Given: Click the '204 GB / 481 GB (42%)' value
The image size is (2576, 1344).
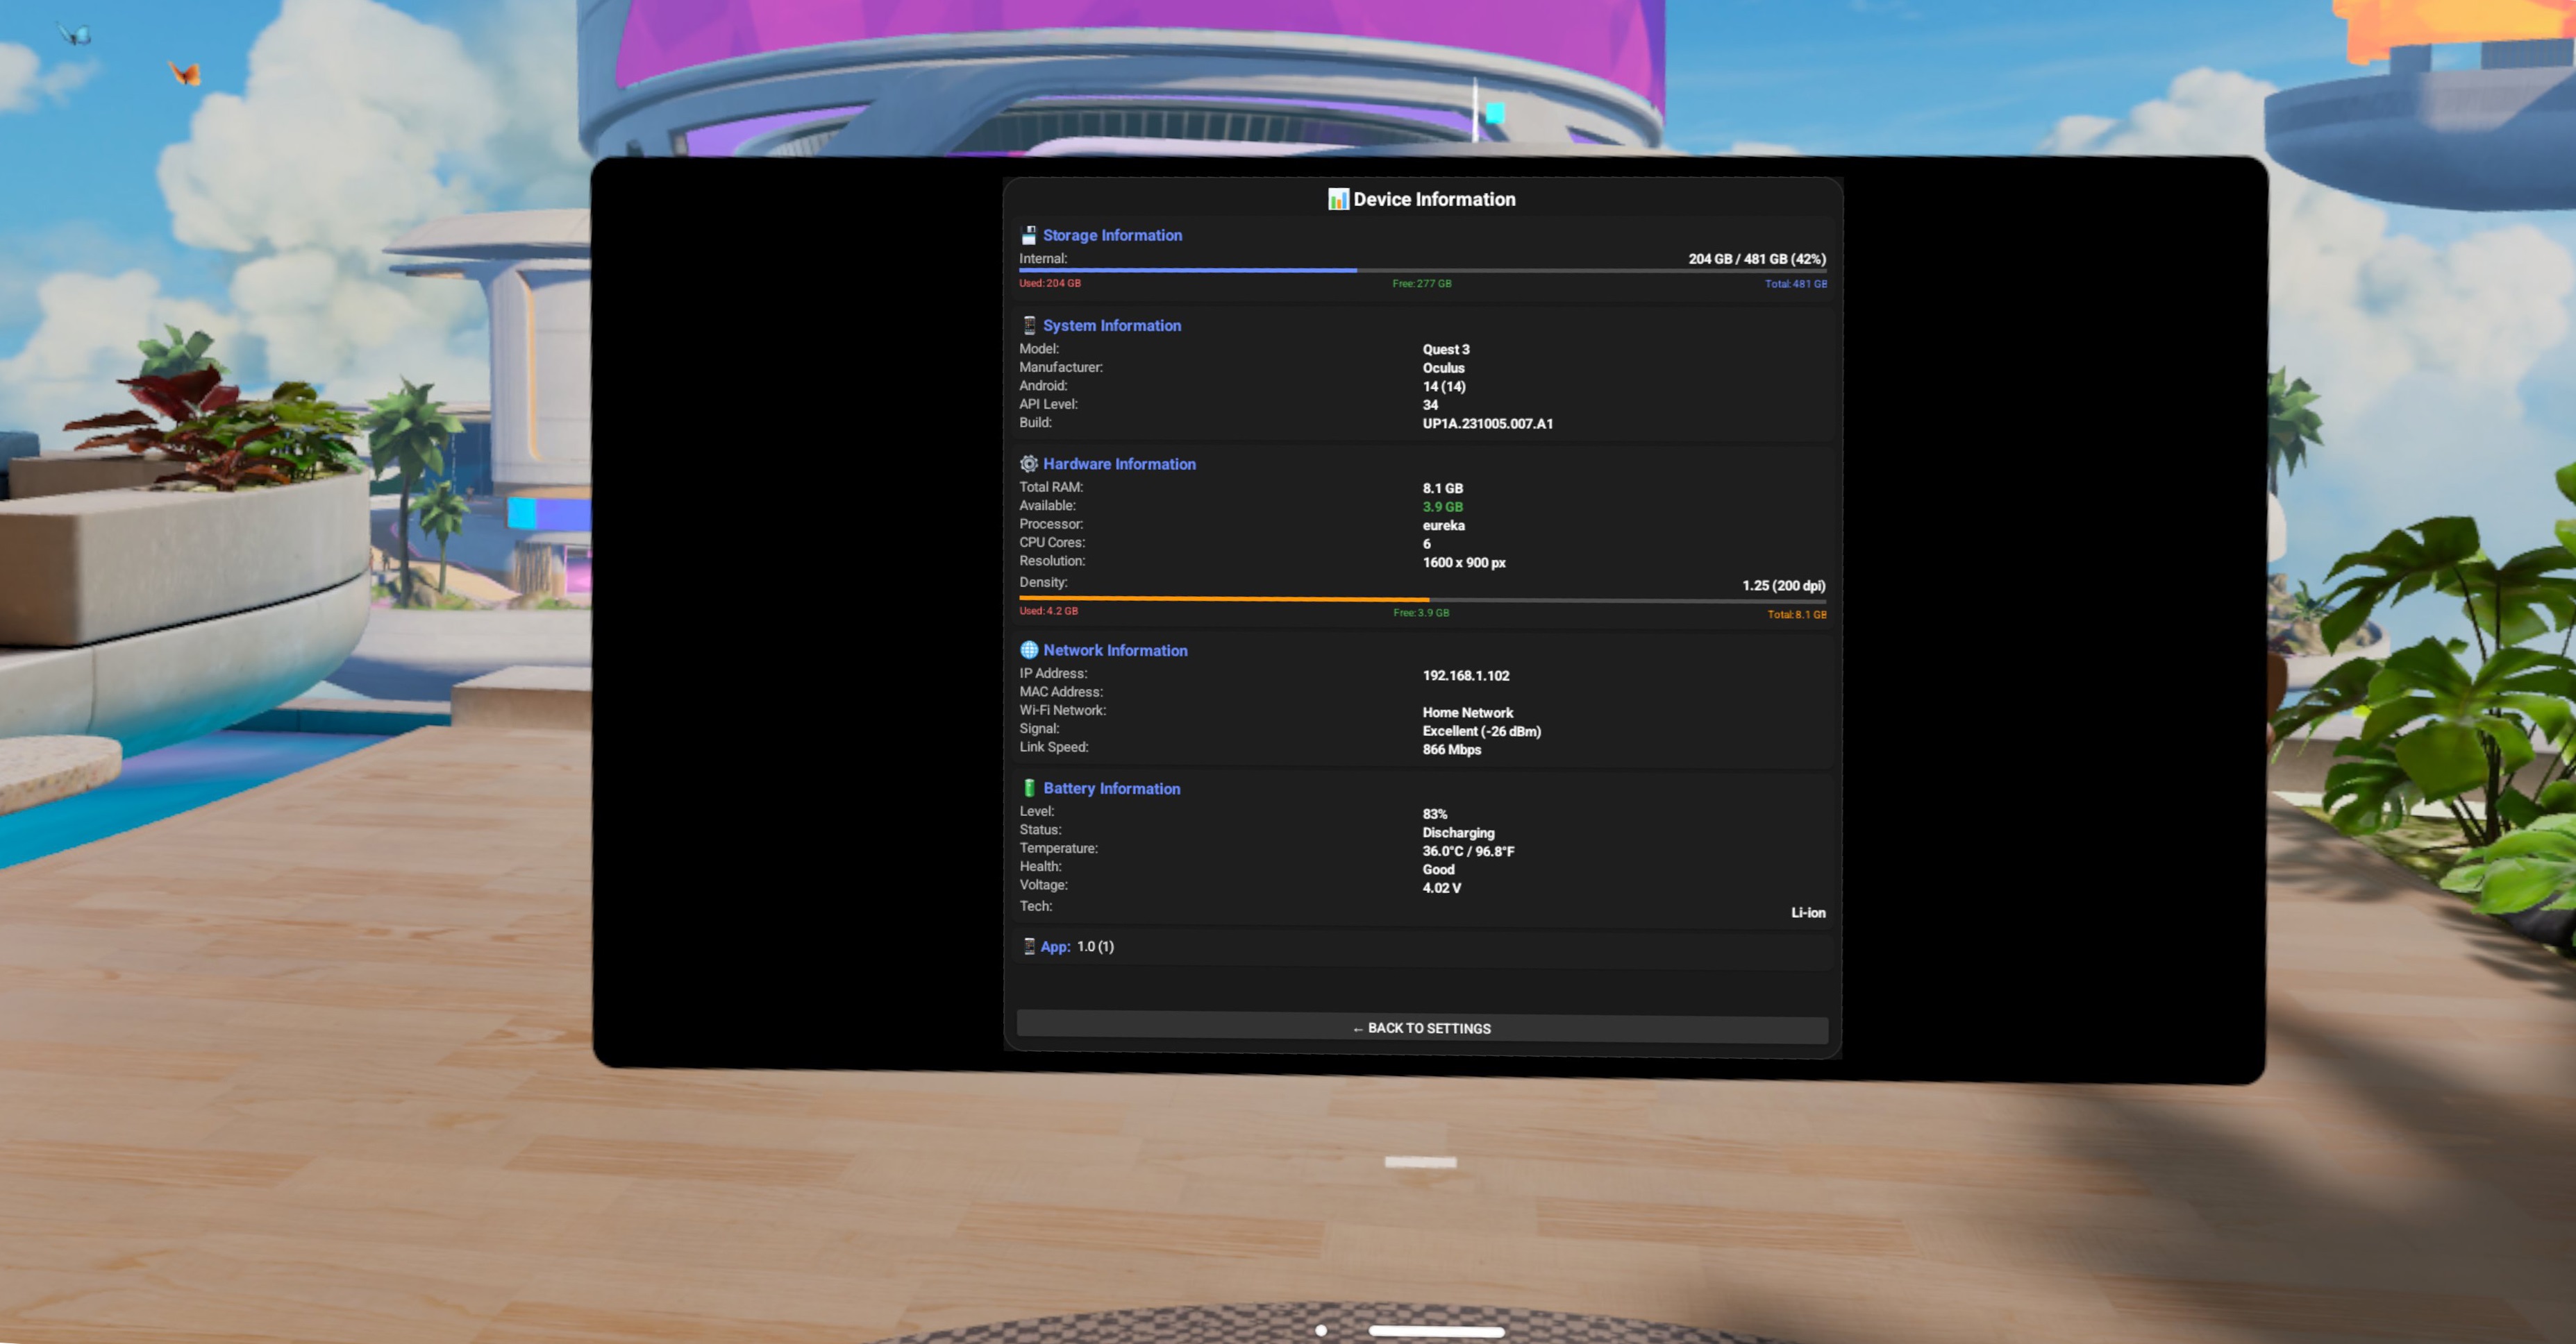Looking at the screenshot, I should [x=1757, y=259].
